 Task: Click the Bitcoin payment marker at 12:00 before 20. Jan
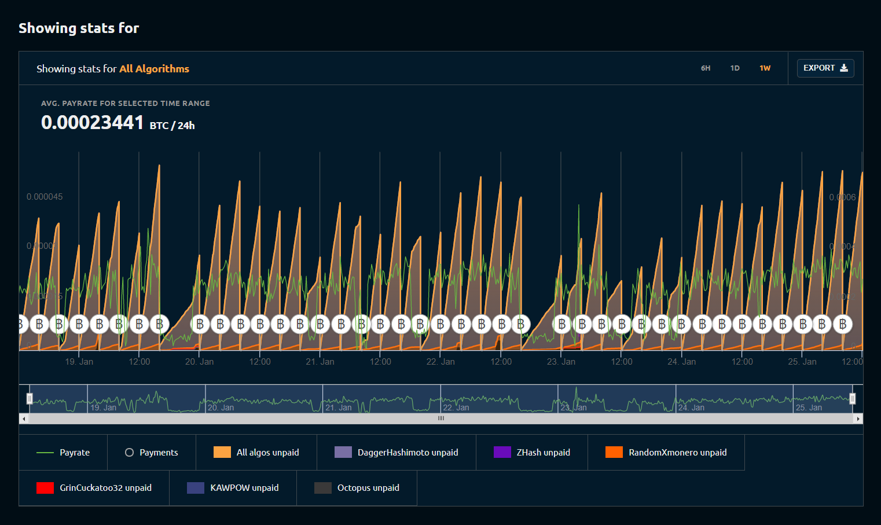(x=139, y=324)
